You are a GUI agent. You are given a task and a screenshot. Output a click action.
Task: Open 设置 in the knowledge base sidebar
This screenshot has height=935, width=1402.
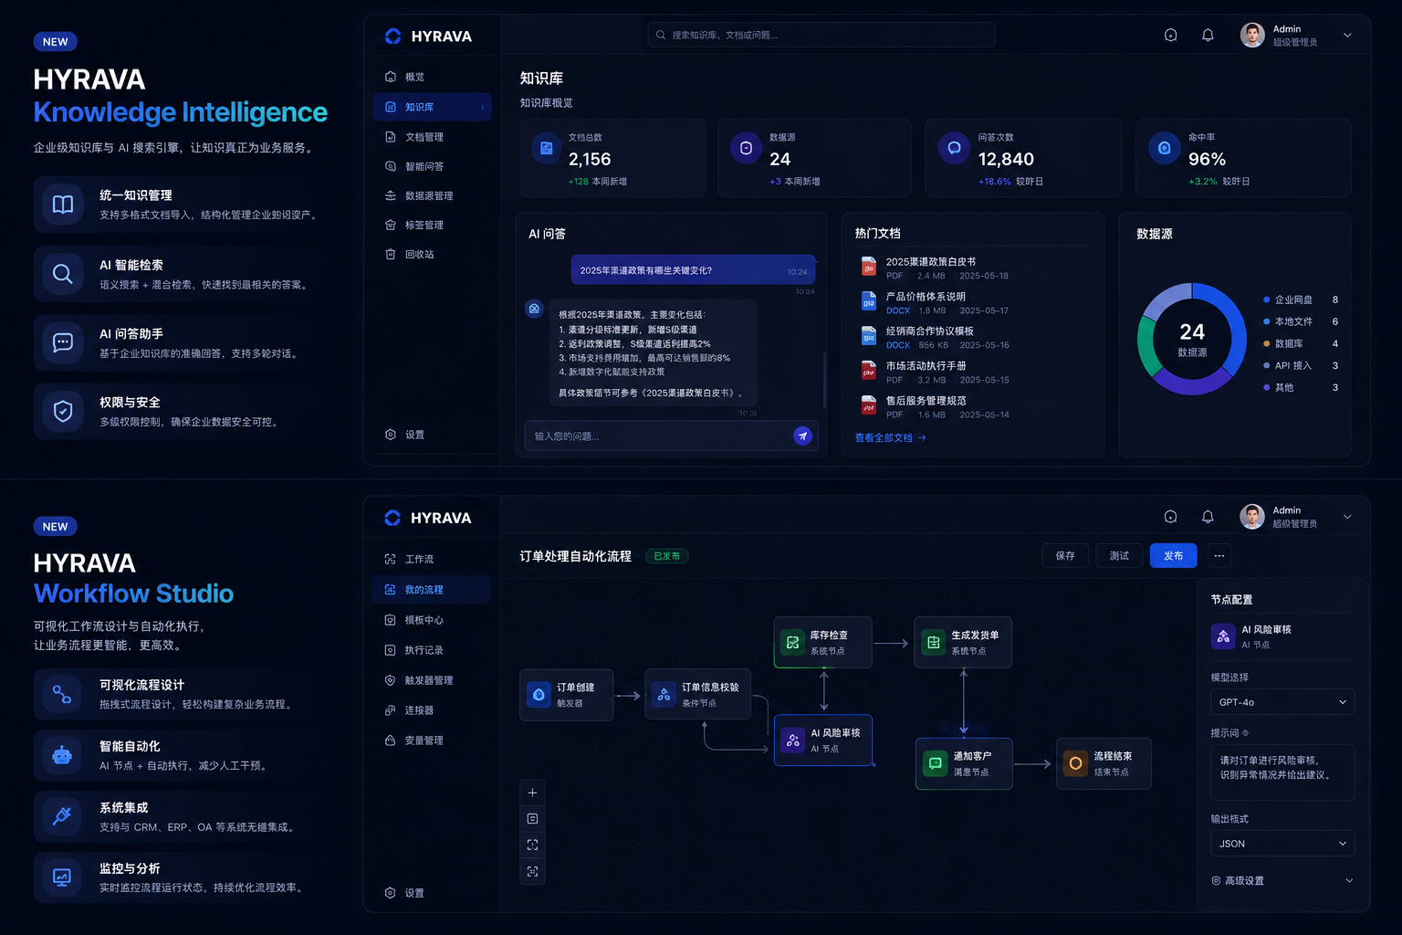click(x=432, y=435)
